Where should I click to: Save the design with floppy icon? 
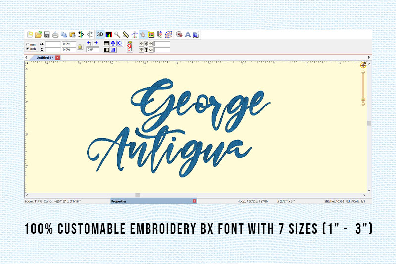(47, 34)
